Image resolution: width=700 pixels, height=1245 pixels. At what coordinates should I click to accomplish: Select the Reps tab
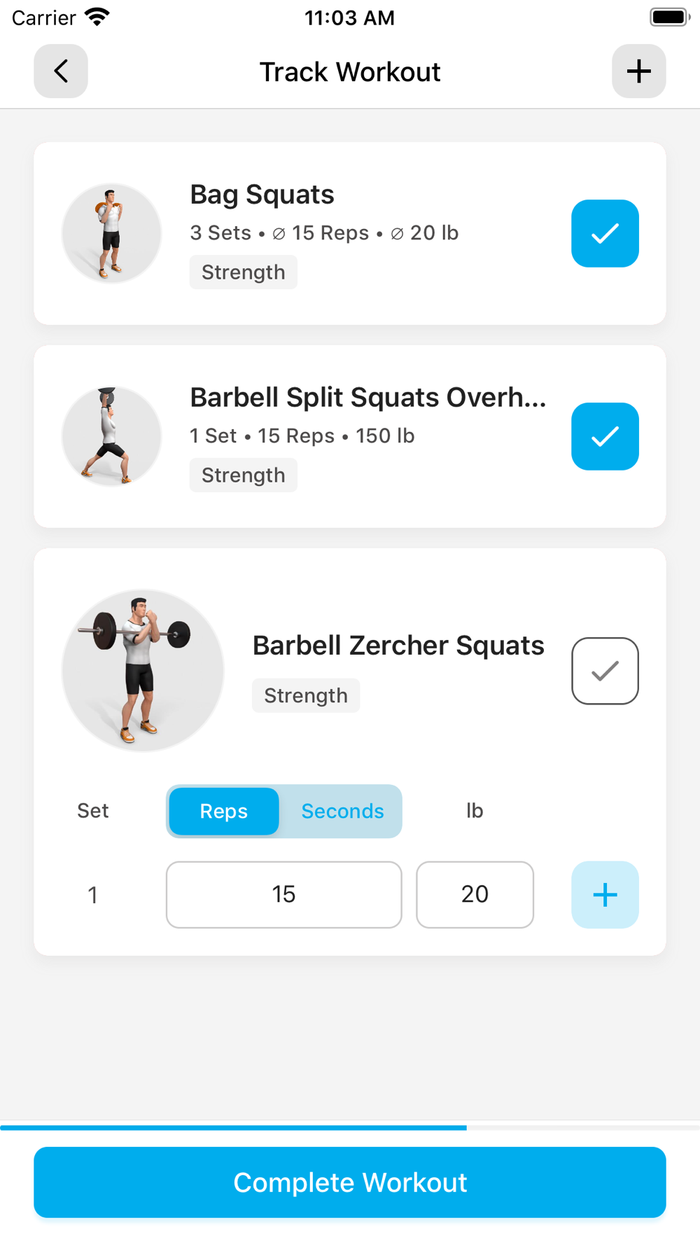click(224, 811)
